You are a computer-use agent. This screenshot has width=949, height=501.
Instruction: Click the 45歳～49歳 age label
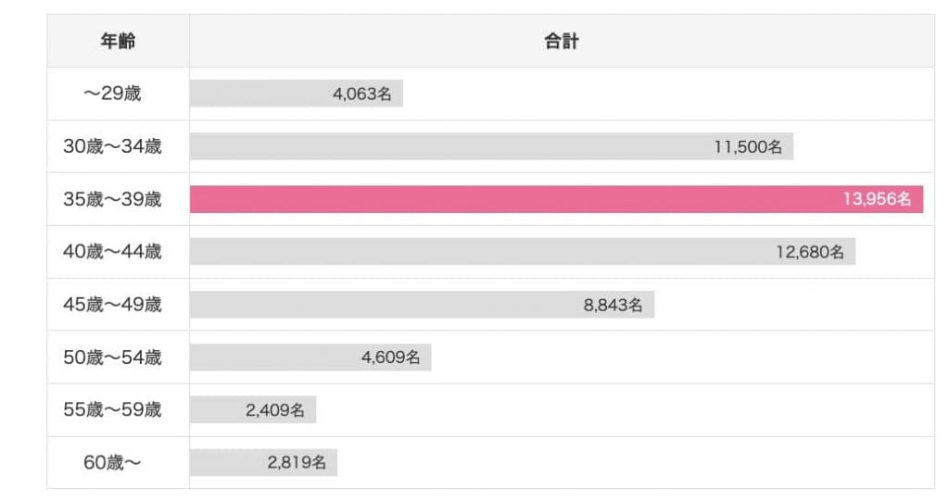click(x=112, y=305)
